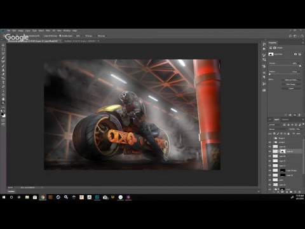Viewport: 305px width, 229px height.
Task: Click the Select and Mask button
Action: [291, 80]
